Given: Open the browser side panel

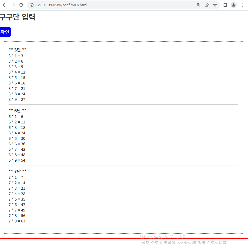Looking at the screenshot, I should click(225, 5).
